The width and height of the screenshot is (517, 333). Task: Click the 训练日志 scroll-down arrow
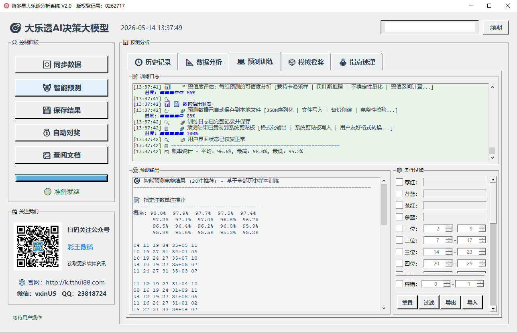(x=492, y=158)
